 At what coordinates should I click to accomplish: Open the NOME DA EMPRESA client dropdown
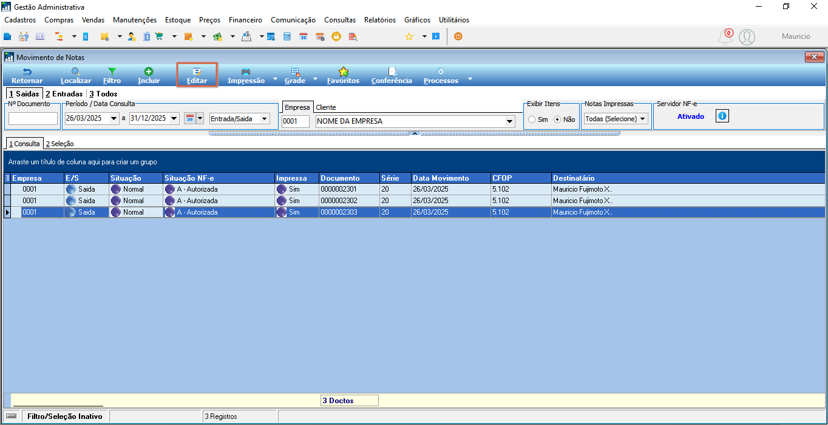[509, 121]
